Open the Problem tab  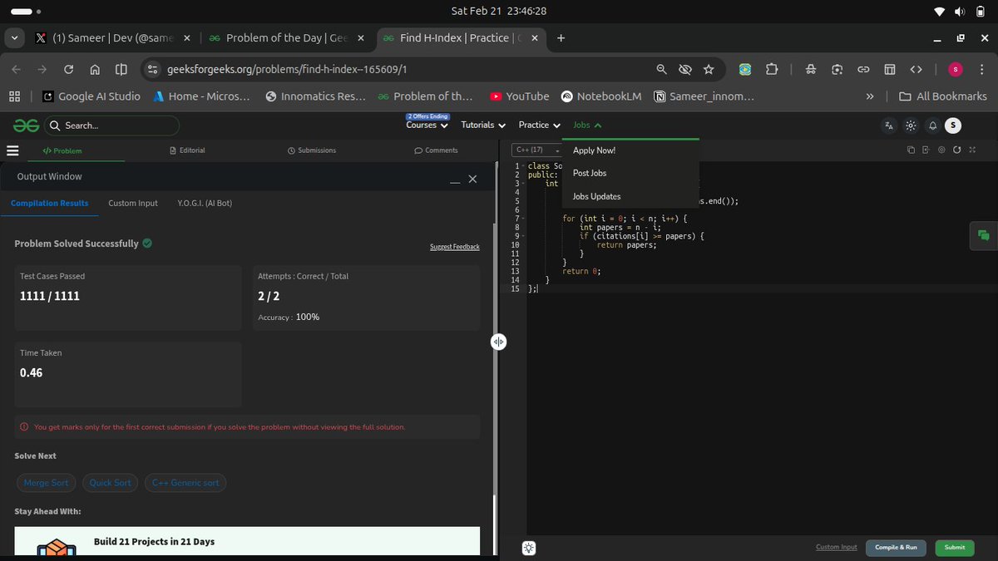tap(62, 151)
